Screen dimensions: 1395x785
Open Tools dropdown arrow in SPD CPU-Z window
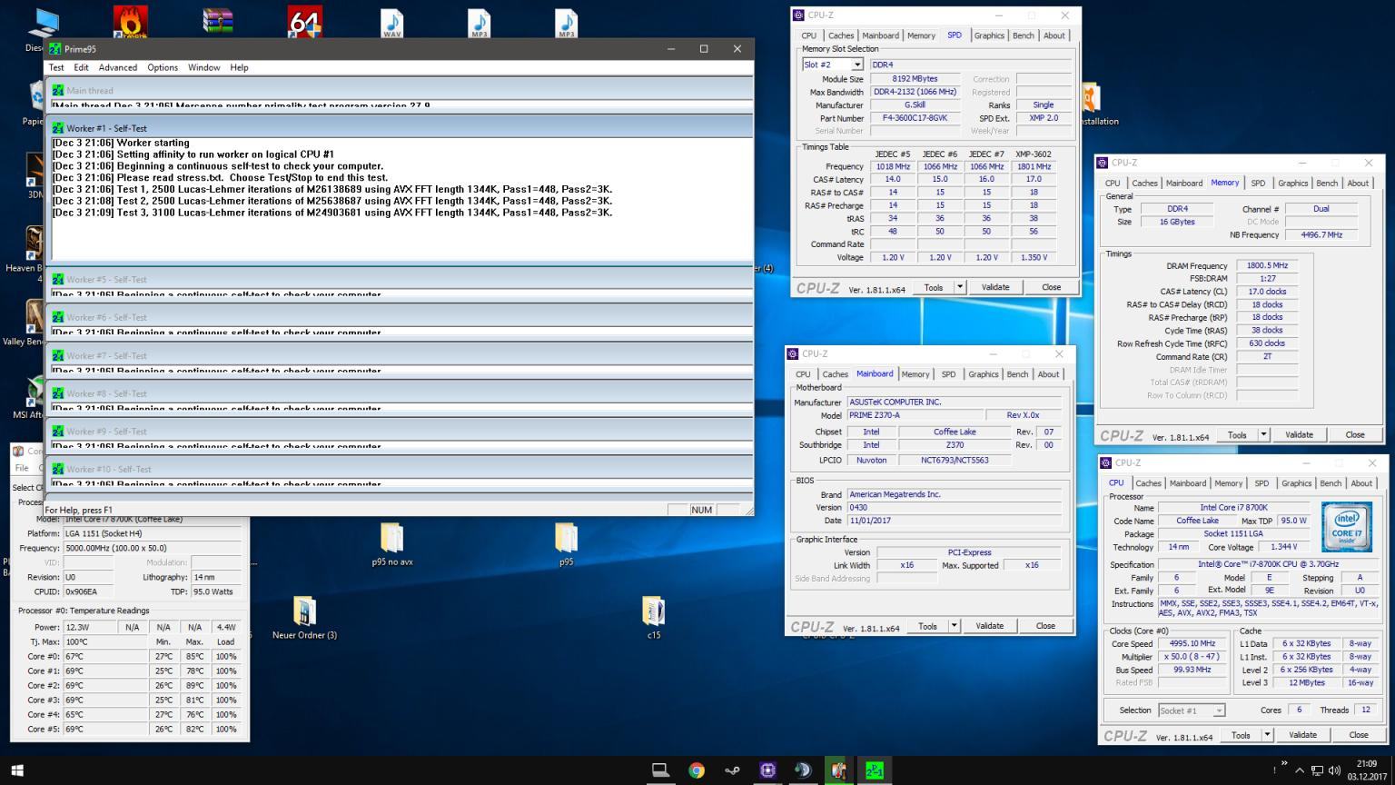point(959,287)
